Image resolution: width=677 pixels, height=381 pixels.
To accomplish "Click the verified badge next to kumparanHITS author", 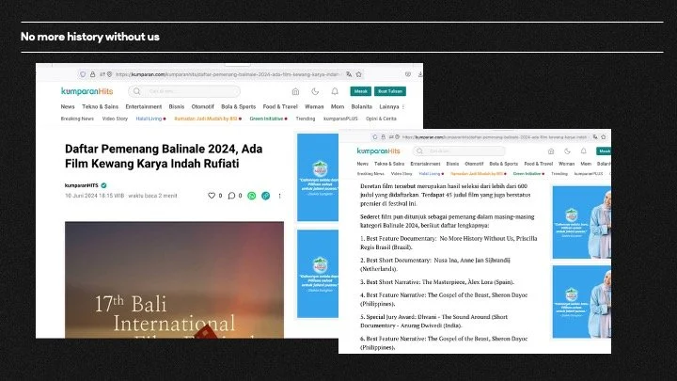I will pos(103,185).
